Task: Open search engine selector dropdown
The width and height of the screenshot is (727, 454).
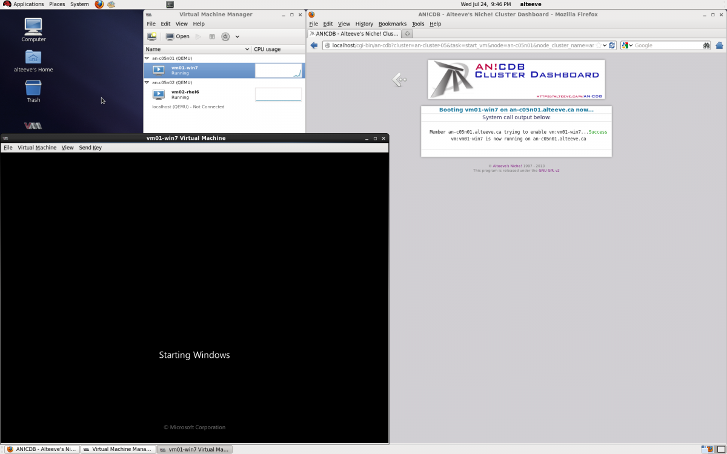Action: click(x=627, y=45)
